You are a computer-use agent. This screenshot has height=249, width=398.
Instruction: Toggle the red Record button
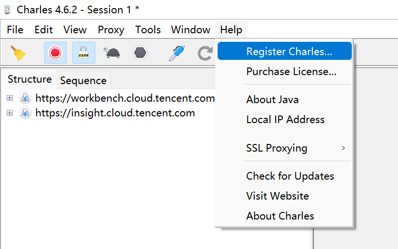pyautogui.click(x=55, y=52)
